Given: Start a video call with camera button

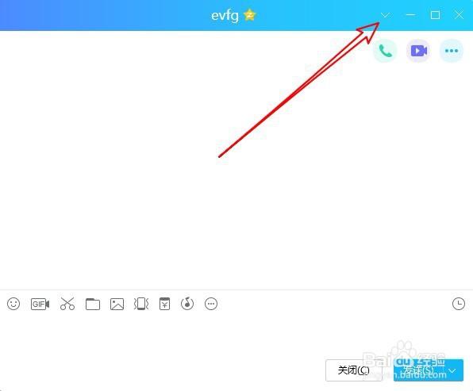Looking at the screenshot, I should (418, 51).
